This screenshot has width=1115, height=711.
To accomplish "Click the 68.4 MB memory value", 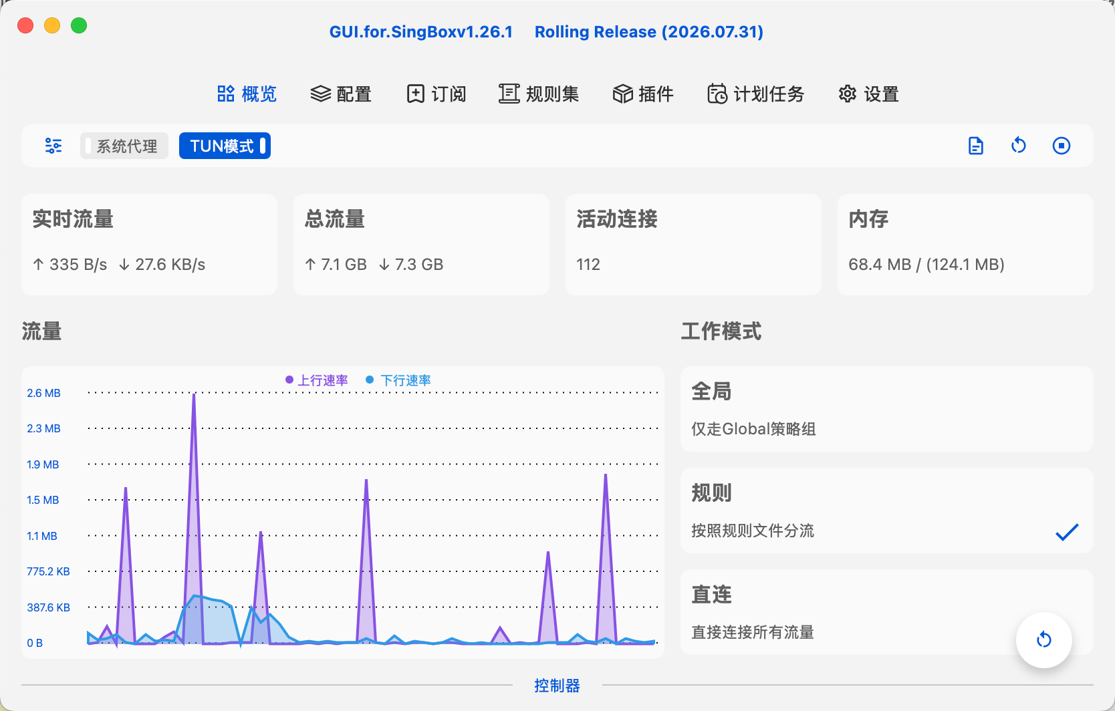I will point(880,265).
